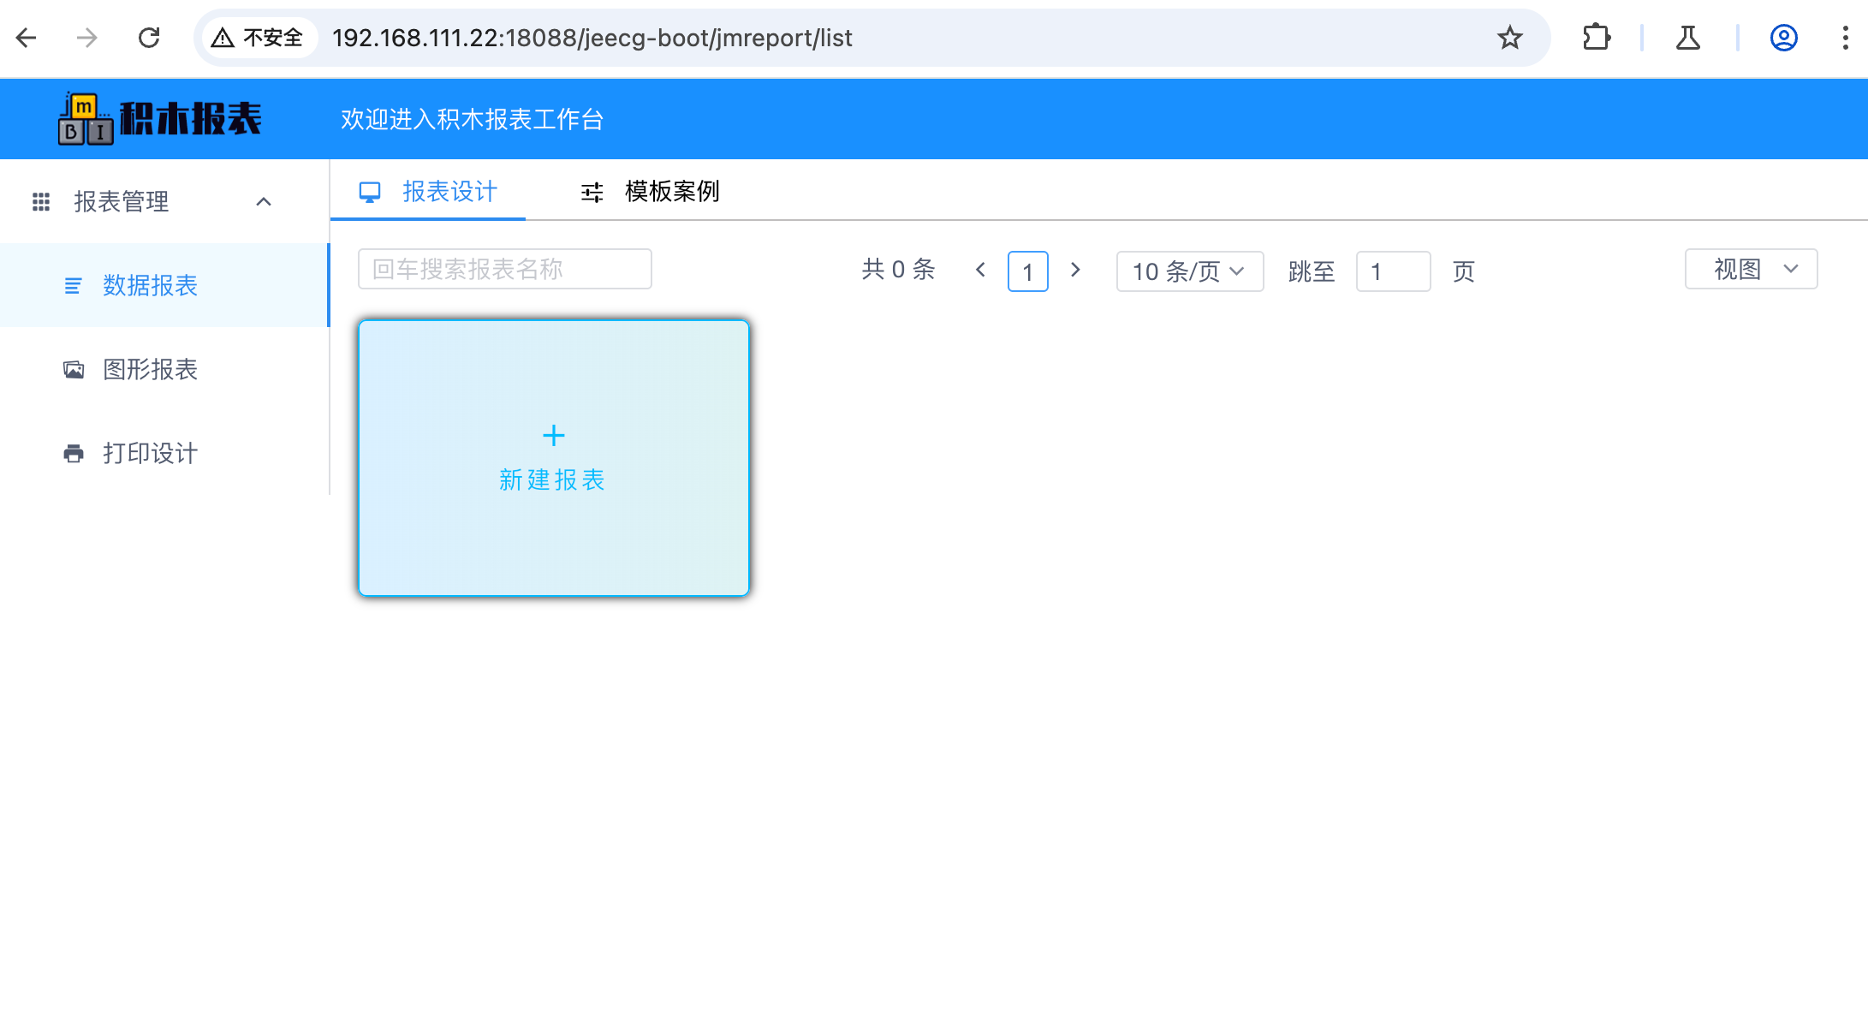Click the JimuReport logo icon

pyautogui.click(x=86, y=119)
